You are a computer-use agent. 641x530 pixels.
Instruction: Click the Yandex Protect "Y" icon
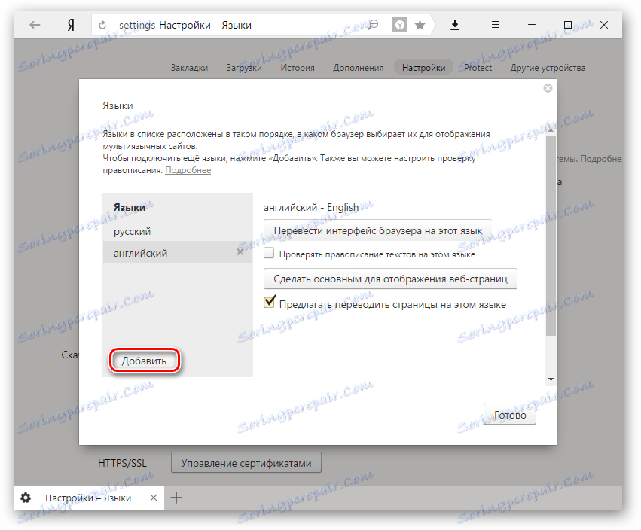point(400,26)
